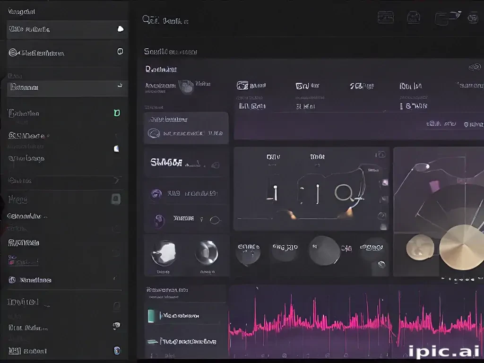
Task: Click the white cloud icon in the sidebar's top highlighted row
Action: tap(121, 29)
